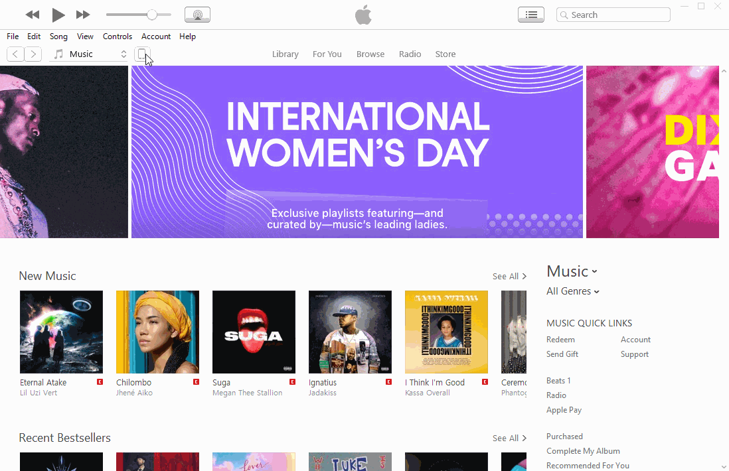Click the Jhené Aiko artist name
This screenshot has width=729, height=471.
tap(134, 393)
